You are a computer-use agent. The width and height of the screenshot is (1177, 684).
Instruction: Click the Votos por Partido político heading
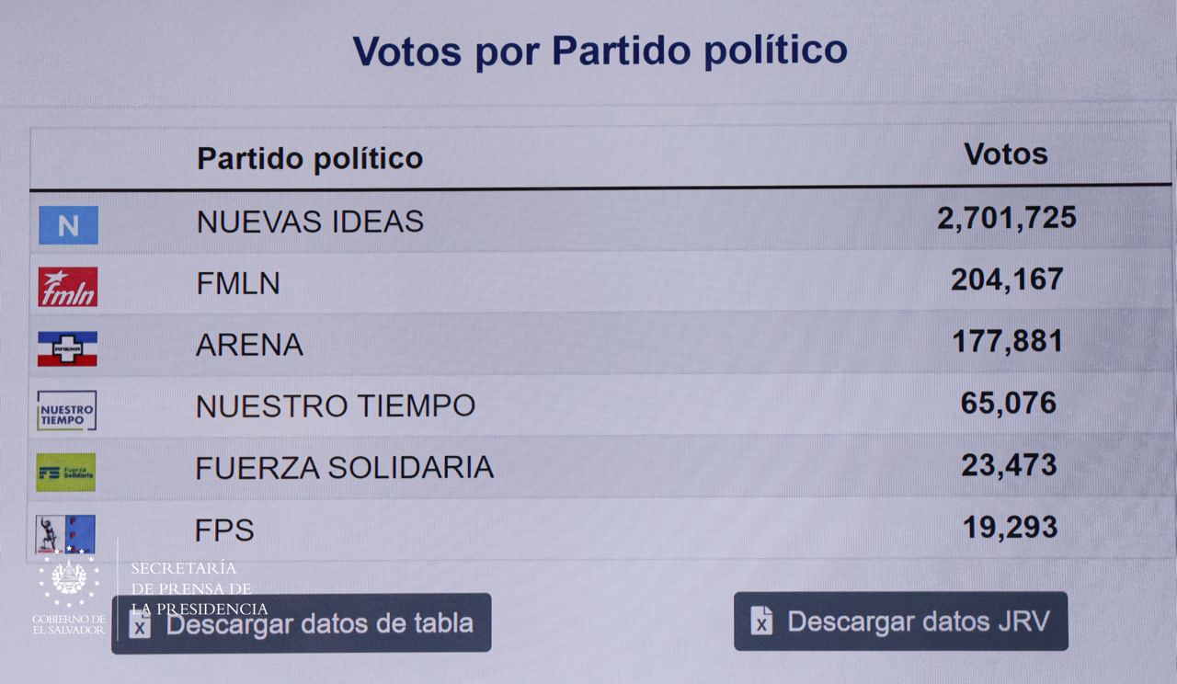tap(600, 51)
